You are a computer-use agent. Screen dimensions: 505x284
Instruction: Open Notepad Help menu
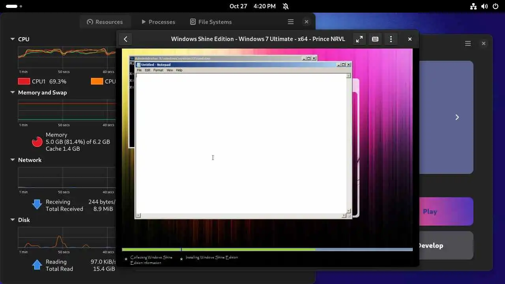click(179, 70)
